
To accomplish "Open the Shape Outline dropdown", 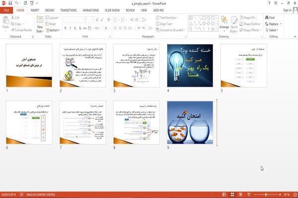I will coord(250,24).
